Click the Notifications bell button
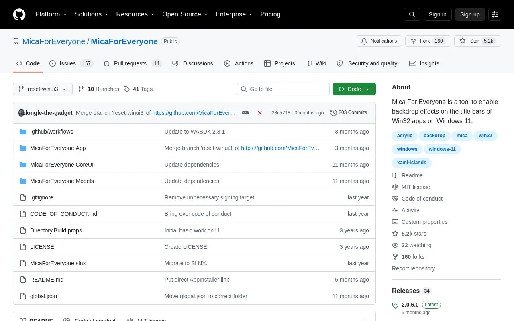This screenshot has height=321, width=514. [x=379, y=41]
